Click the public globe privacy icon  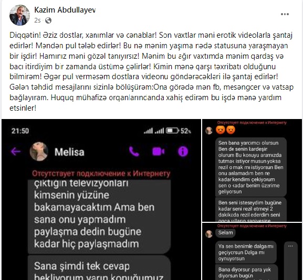[x=48, y=20]
